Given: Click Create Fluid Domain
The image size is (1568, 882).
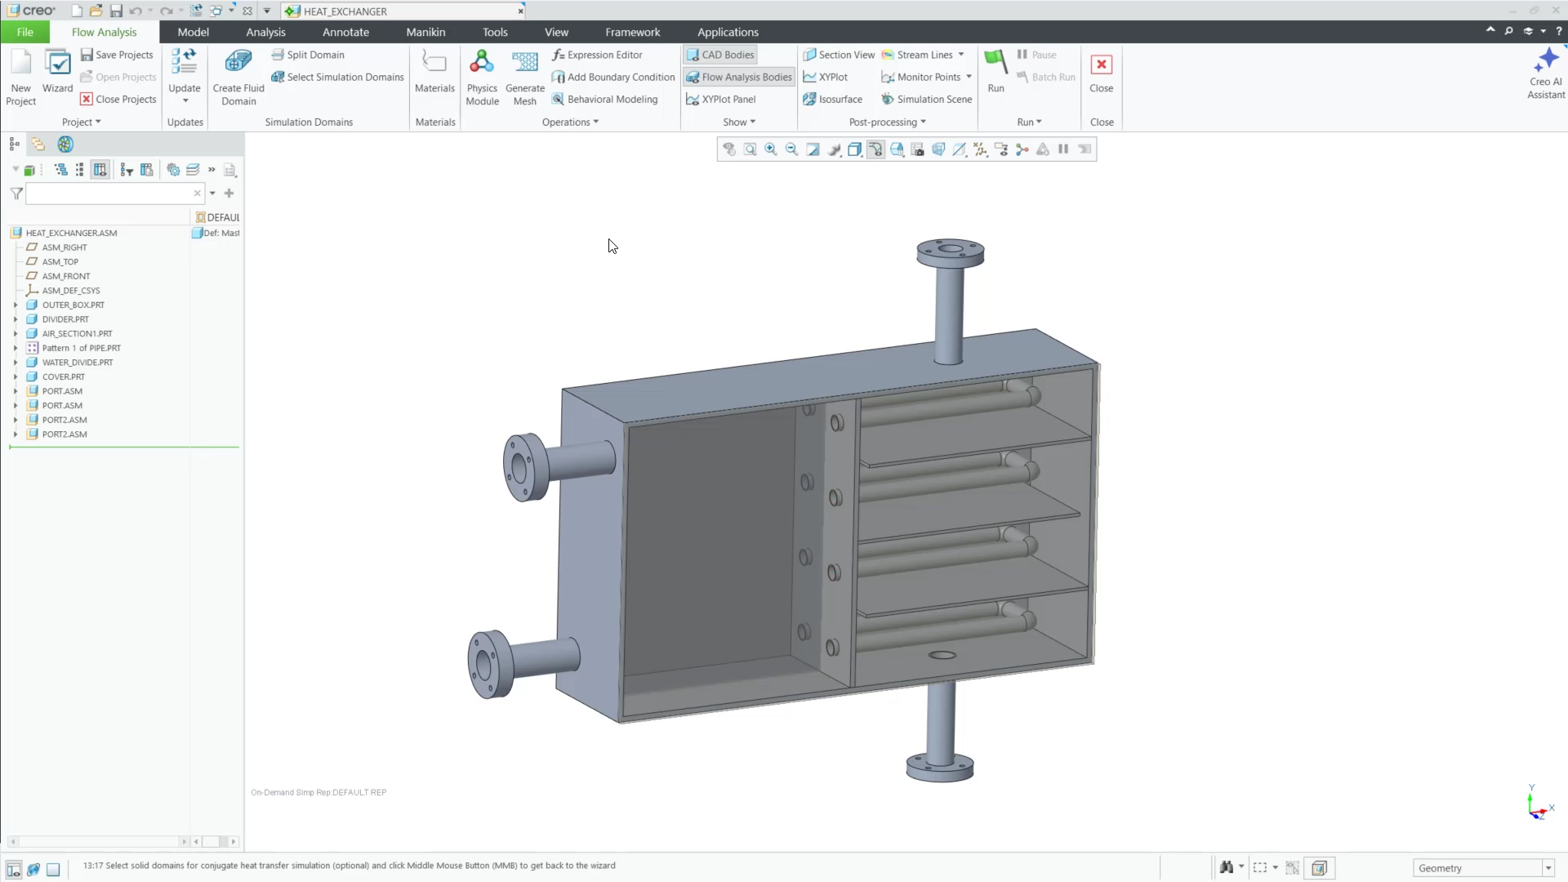Looking at the screenshot, I should (238, 77).
